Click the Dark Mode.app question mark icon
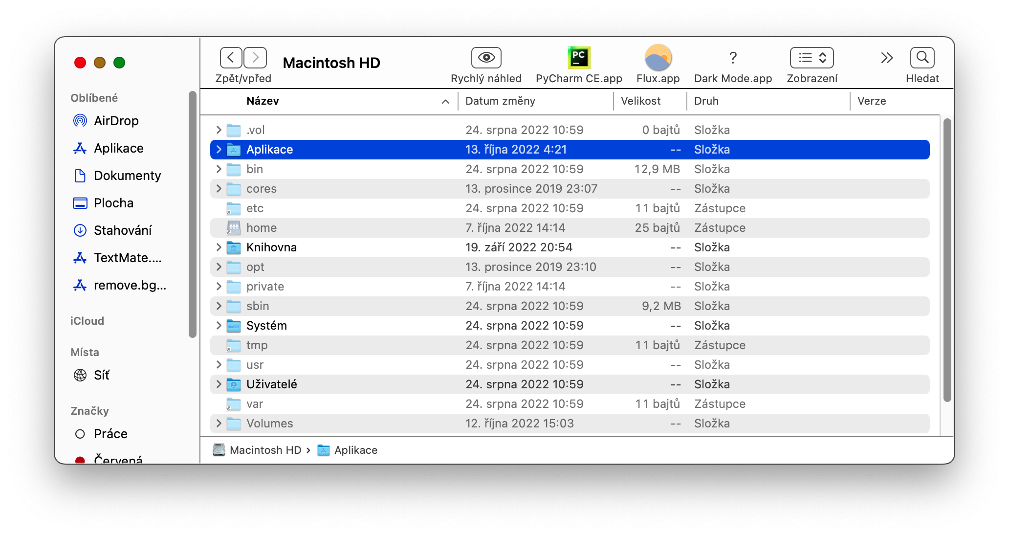Viewport: 1009px width, 536px height. [733, 58]
